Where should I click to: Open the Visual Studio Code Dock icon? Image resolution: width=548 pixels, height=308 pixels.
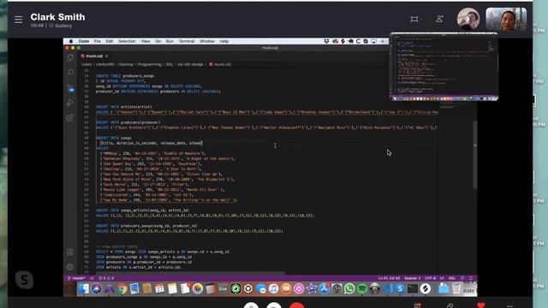[387, 289]
